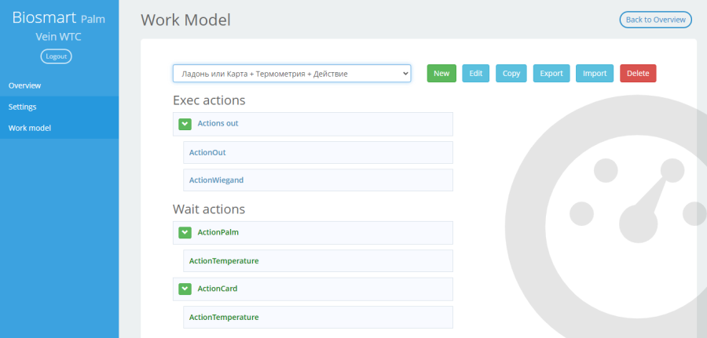Open the work model selection dropdown

tap(291, 74)
